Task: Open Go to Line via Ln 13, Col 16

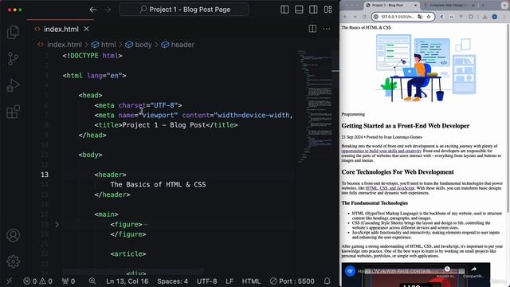Action: (x=127, y=281)
